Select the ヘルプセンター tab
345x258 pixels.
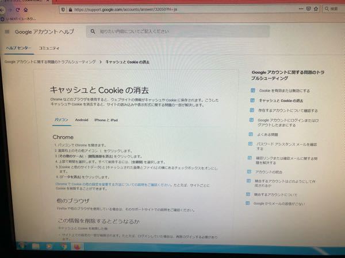pyautogui.click(x=19, y=48)
